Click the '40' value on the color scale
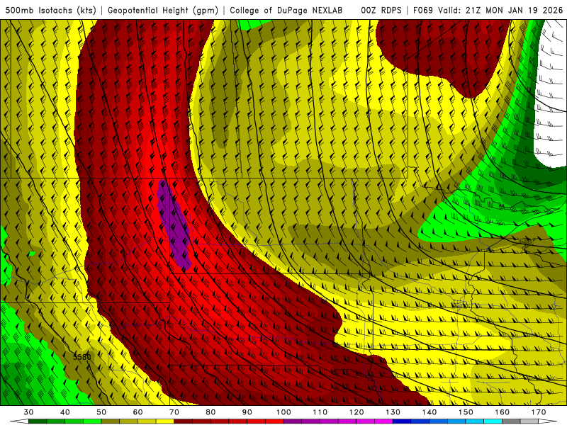The height and width of the screenshot is (425, 567). tap(64, 412)
